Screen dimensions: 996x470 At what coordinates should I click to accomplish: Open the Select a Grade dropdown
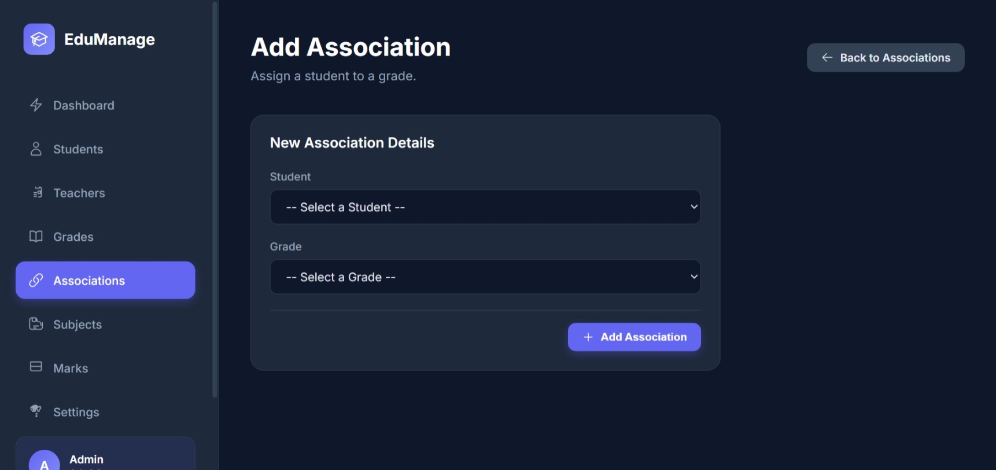tap(485, 277)
